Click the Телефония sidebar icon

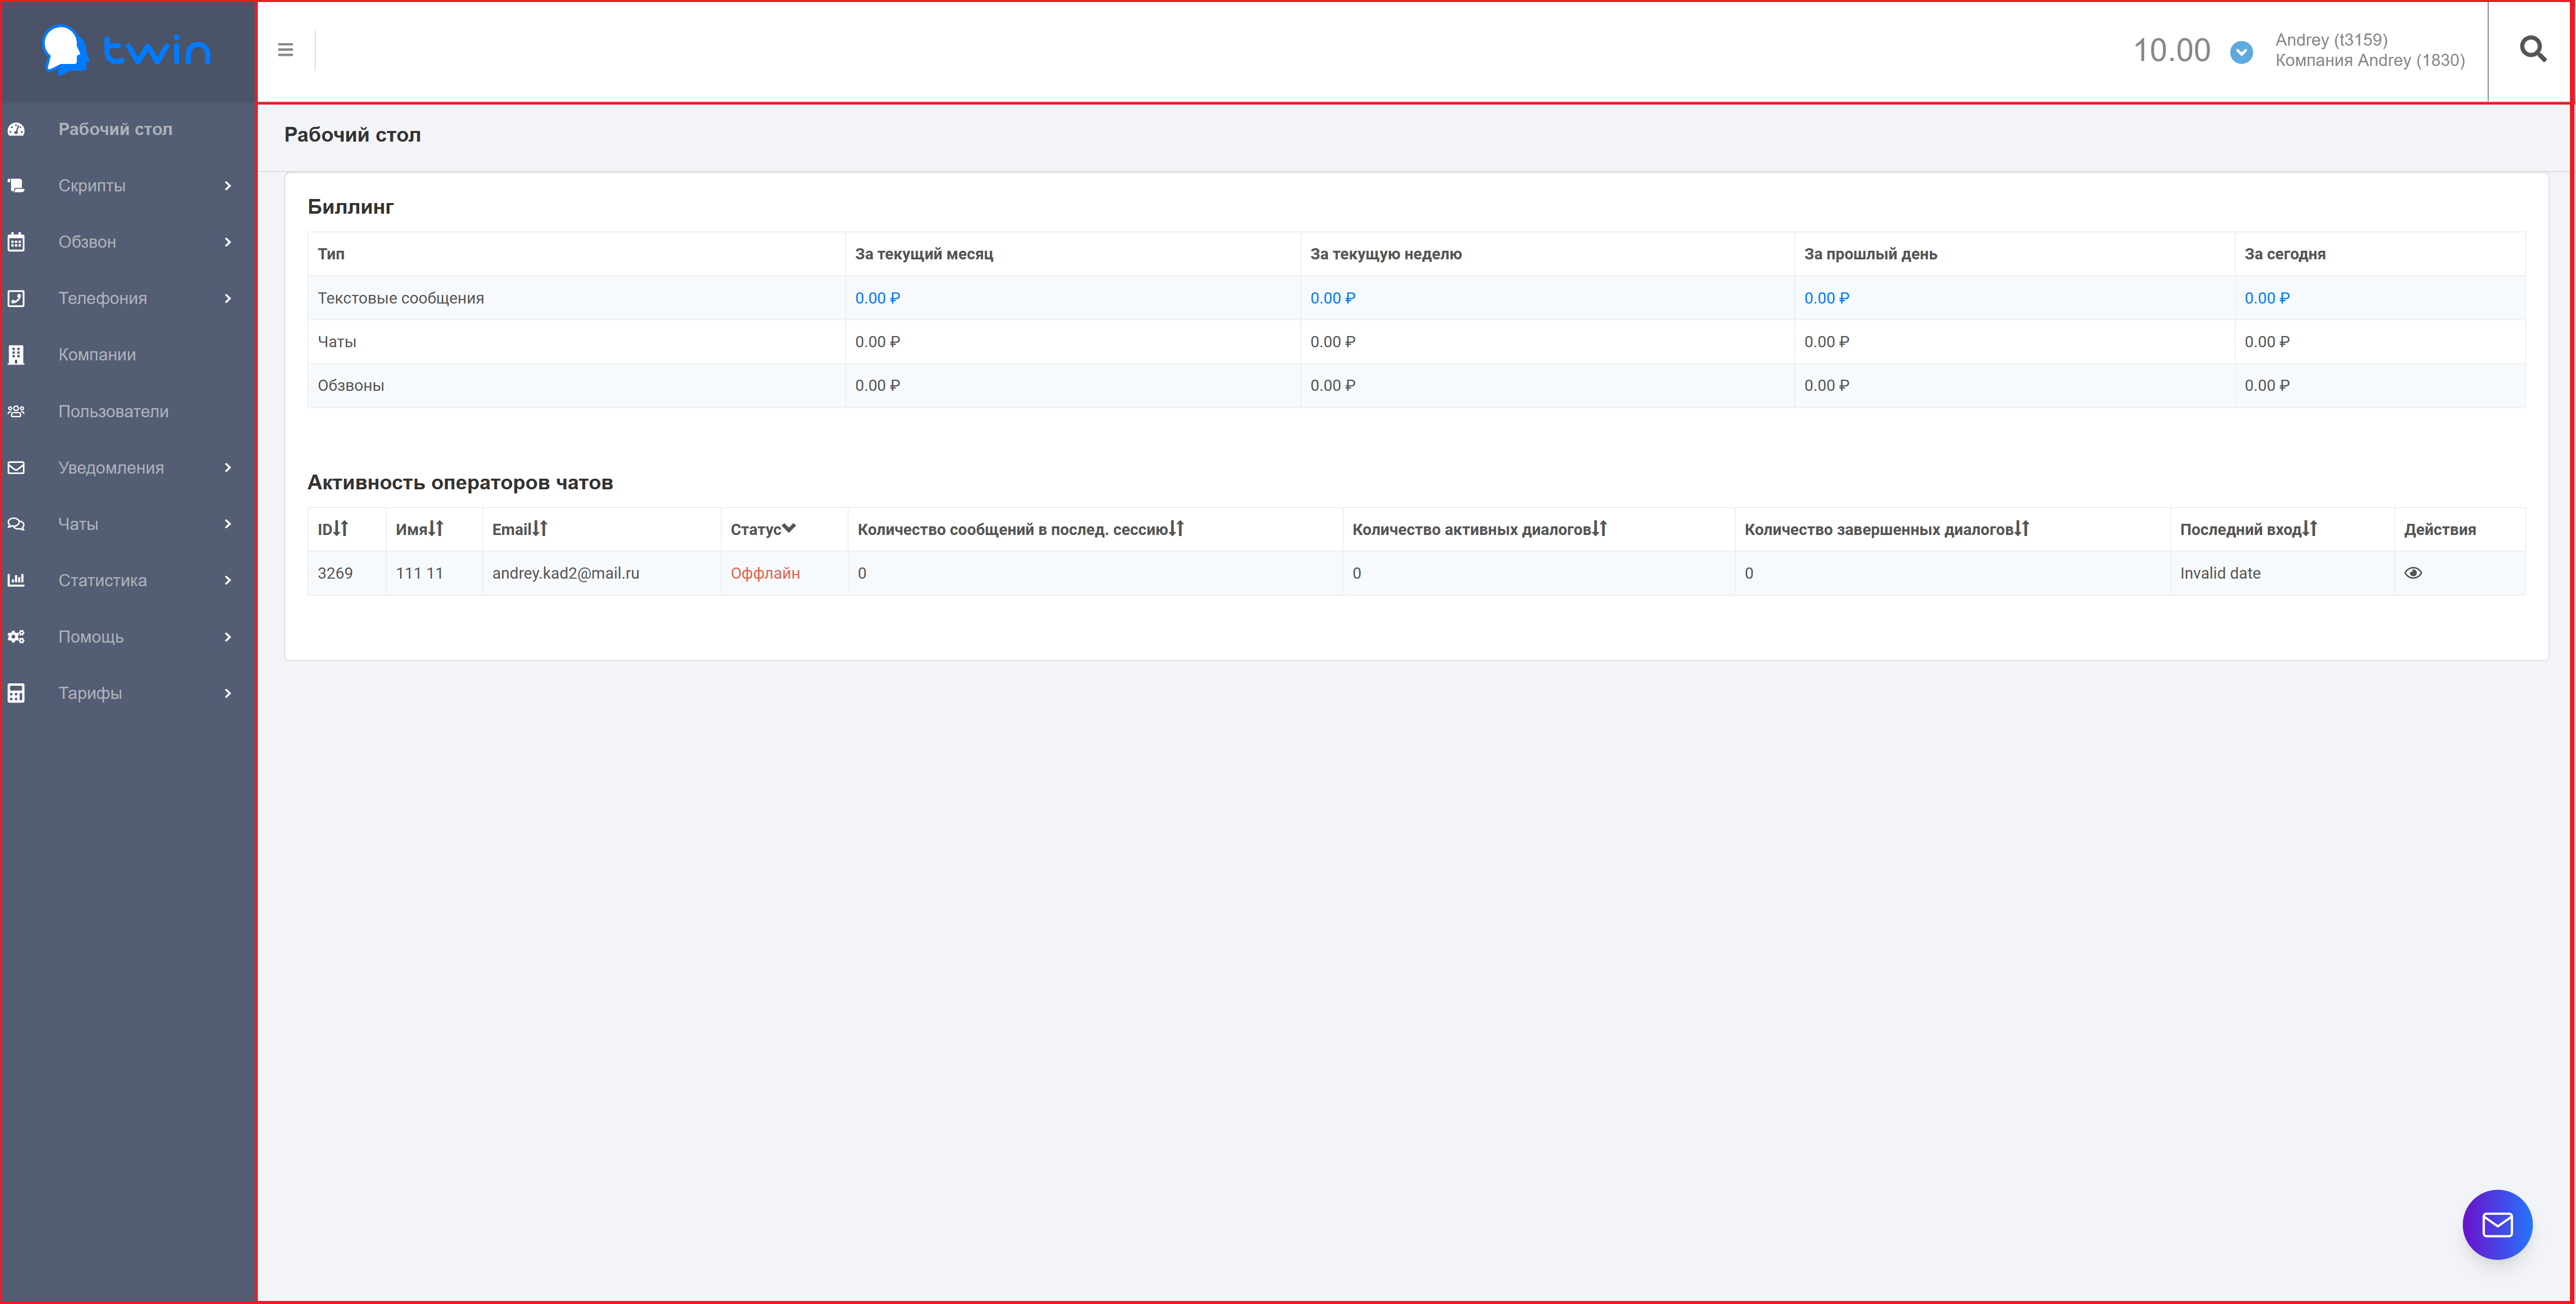click(x=17, y=298)
